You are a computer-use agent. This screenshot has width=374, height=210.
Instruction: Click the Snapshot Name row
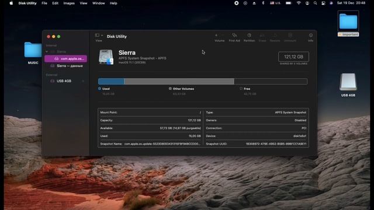[151, 144]
